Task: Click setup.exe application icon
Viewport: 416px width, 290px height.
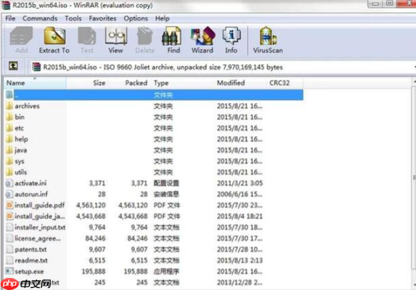Action: pos(9,271)
